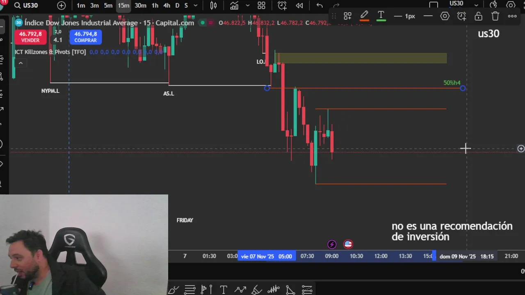Image resolution: width=525 pixels, height=295 pixels.
Task: Click the us30 text label on chart
Action: click(488, 34)
